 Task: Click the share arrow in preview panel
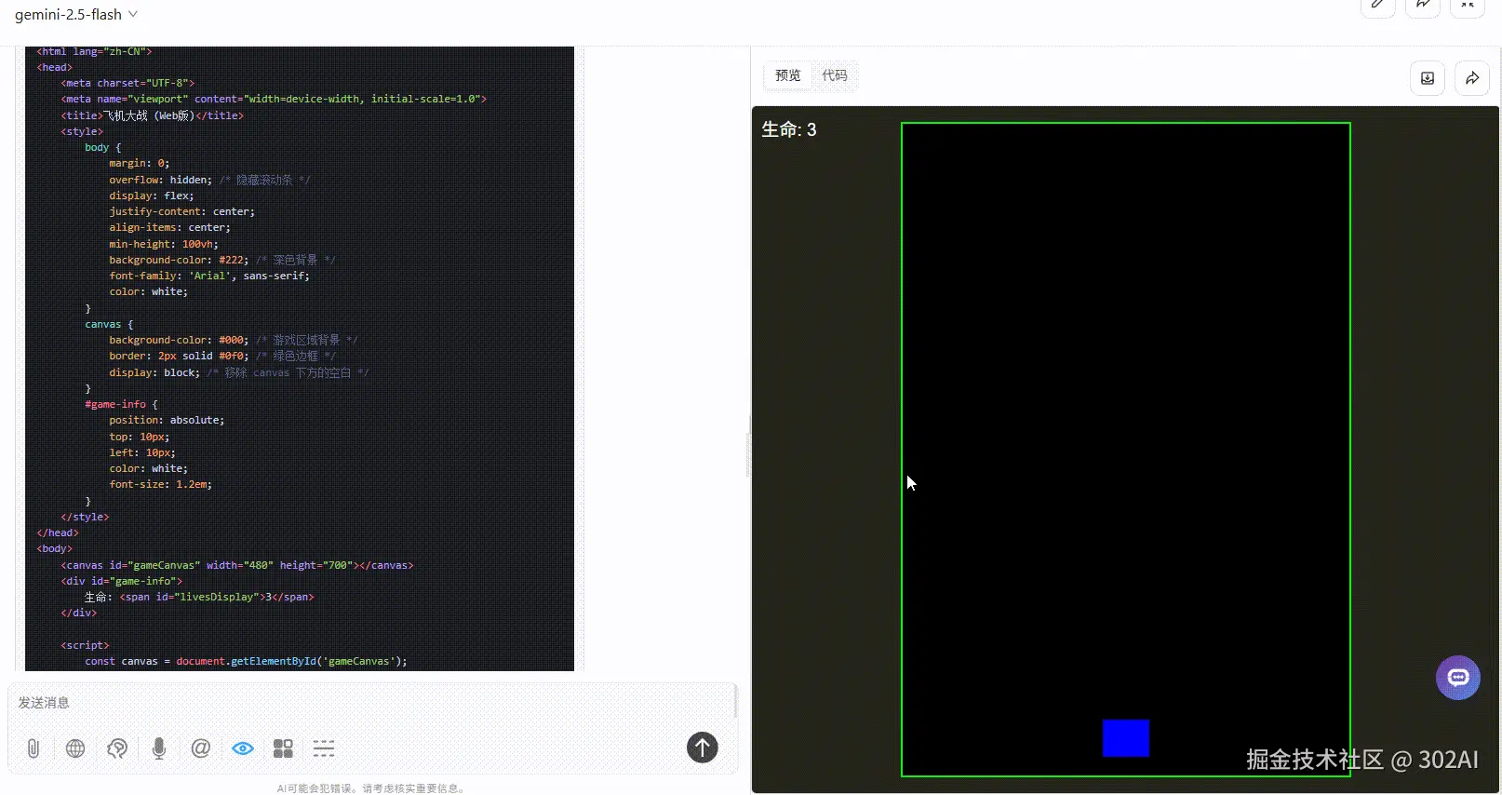(1472, 78)
